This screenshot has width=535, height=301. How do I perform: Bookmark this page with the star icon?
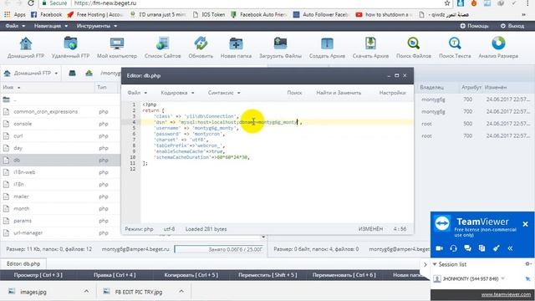(x=447, y=3)
